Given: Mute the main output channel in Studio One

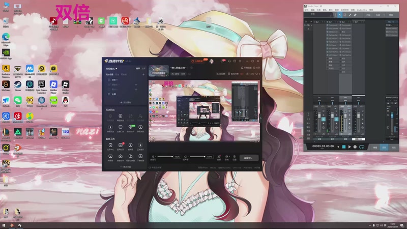Looking at the screenshot, I should [389, 111].
